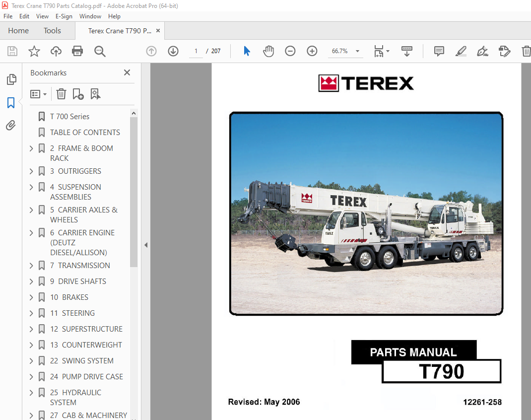
Task: Open the attachments paperclip panel
Action: click(x=11, y=125)
